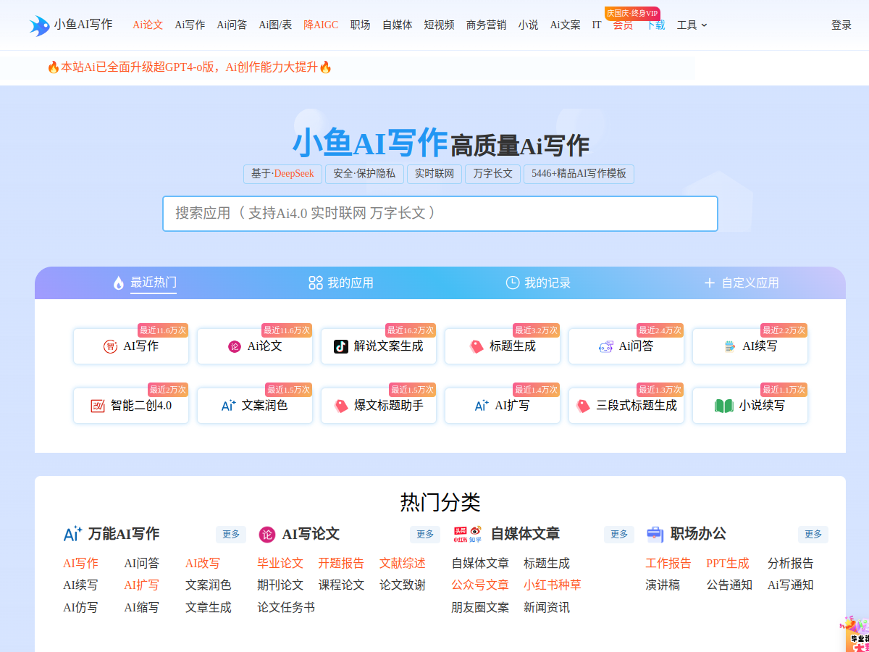The height and width of the screenshot is (652, 869).
Task: Click the 会员 link with VIP badge
Action: (623, 25)
